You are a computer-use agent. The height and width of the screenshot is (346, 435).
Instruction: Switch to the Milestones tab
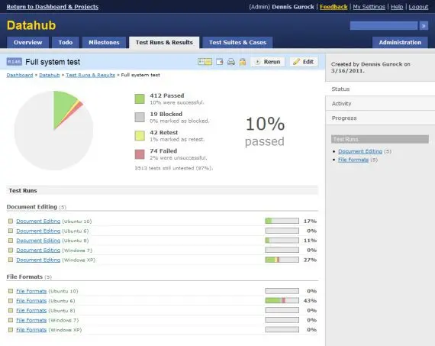104,43
